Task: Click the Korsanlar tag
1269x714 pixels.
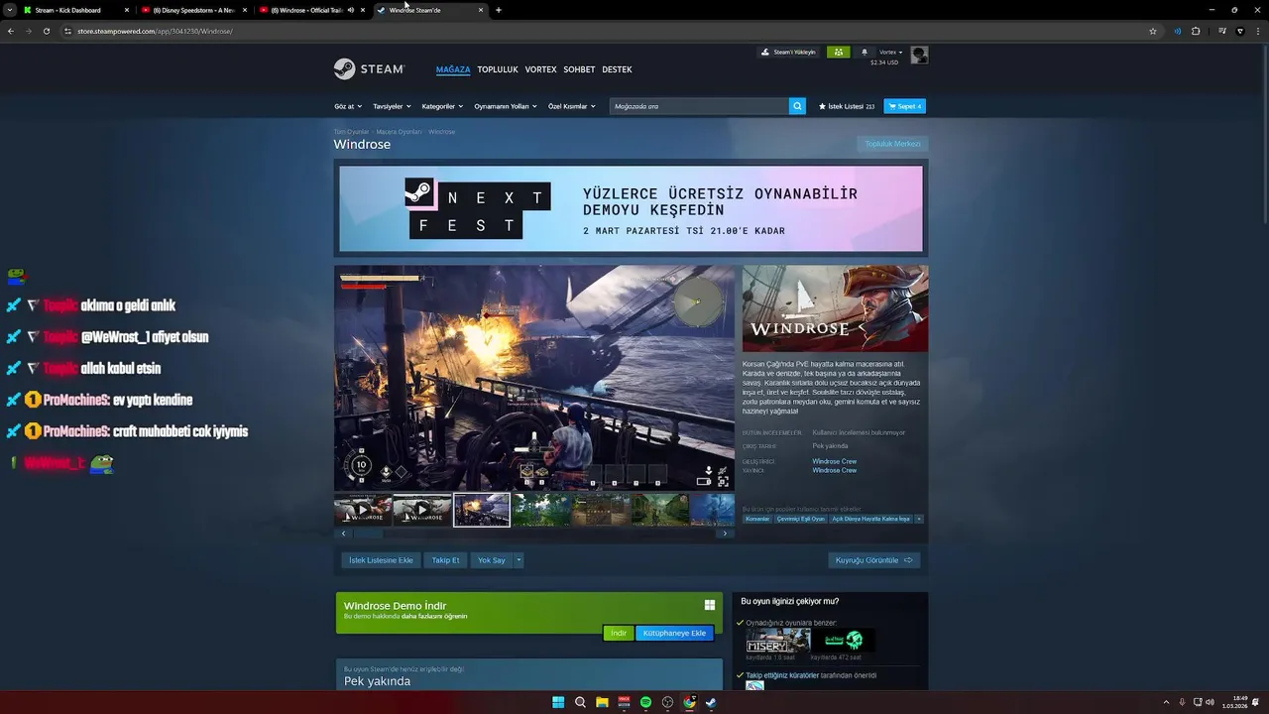Action: coord(757,519)
